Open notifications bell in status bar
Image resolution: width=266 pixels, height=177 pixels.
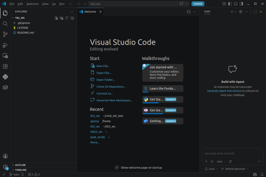(262, 174)
